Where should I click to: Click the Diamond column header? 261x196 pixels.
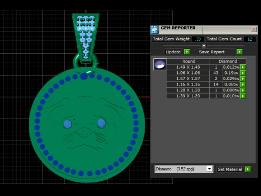pyautogui.click(x=228, y=62)
